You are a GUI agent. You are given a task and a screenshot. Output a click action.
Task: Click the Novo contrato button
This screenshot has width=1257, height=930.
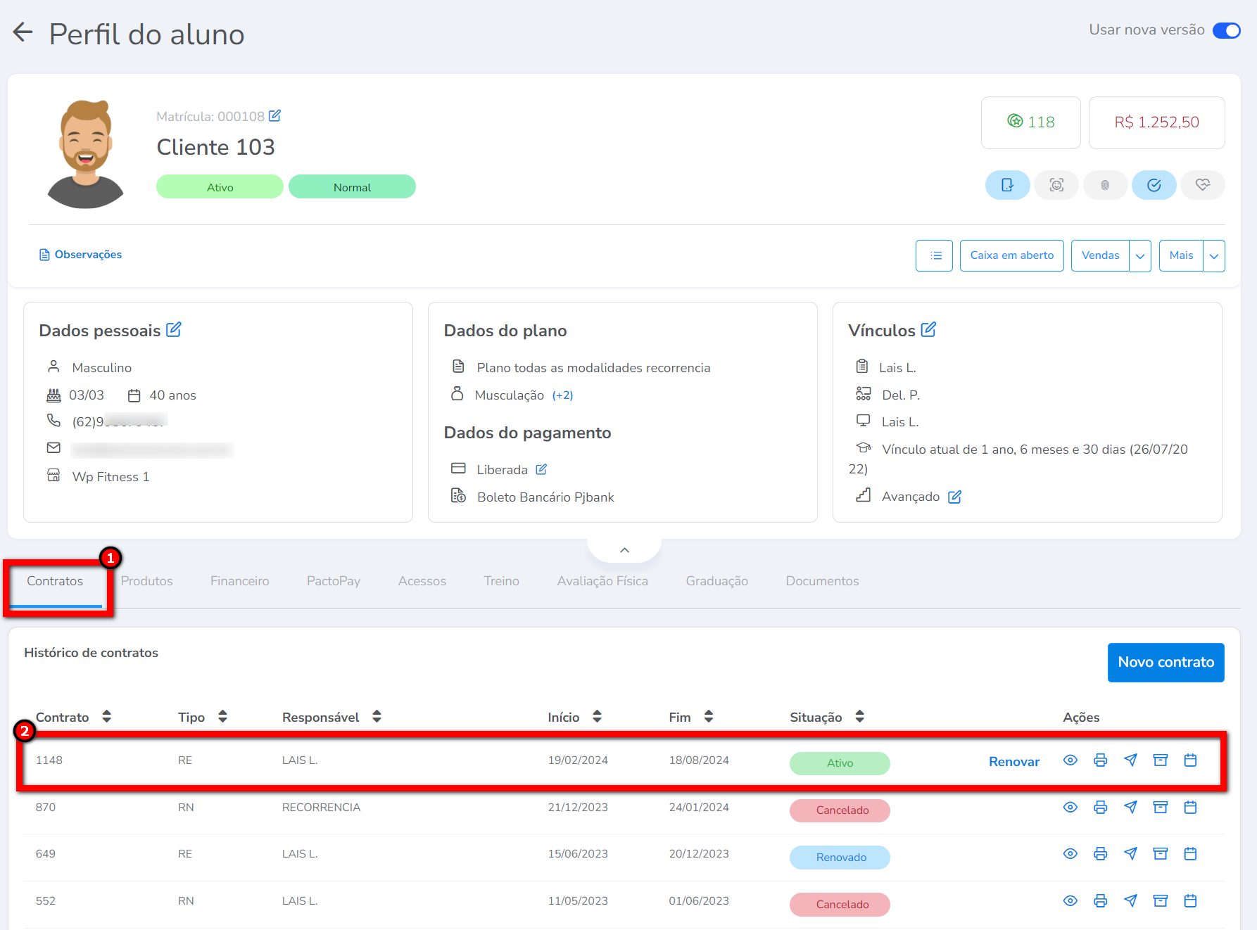(x=1166, y=662)
